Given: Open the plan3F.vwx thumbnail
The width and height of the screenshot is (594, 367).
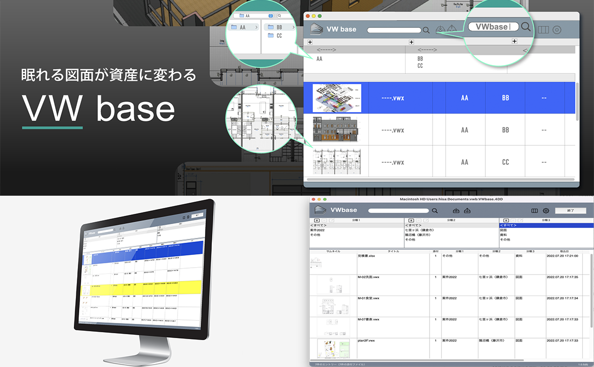Looking at the screenshot, I should pos(333,348).
